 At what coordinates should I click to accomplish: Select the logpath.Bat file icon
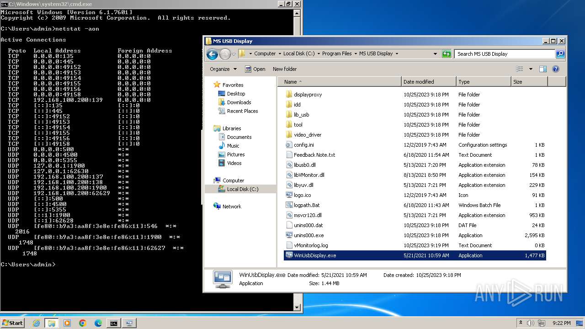pyautogui.click(x=289, y=205)
